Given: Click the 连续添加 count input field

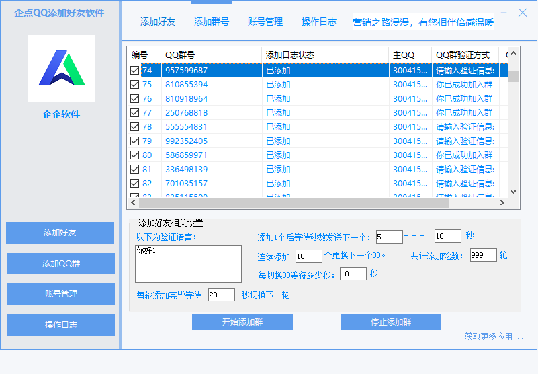Looking at the screenshot, I should [x=309, y=256].
